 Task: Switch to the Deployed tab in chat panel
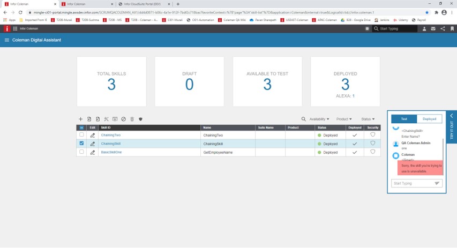point(429,119)
